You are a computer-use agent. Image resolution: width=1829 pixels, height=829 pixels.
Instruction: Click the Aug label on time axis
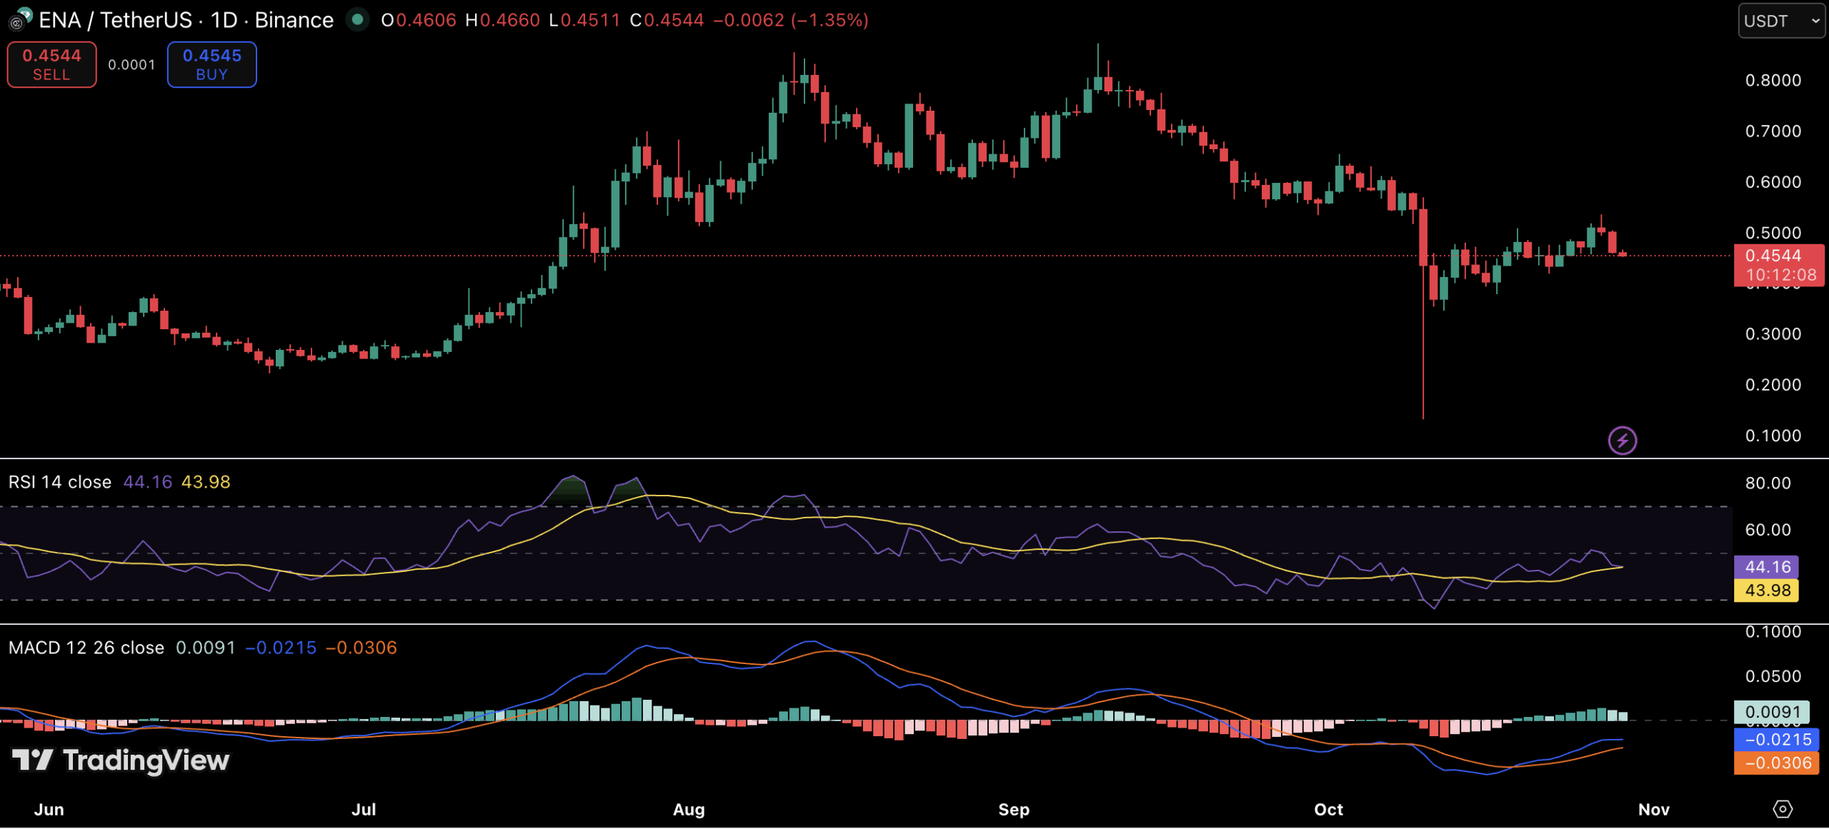point(689,810)
